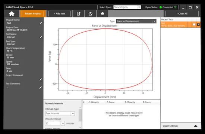This screenshot has width=205, height=134.
Task: Open the Intervals Type dropdown
Action: pyautogui.click(x=60, y=114)
